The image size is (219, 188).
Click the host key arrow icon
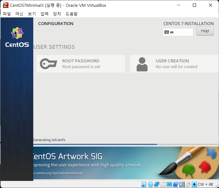tap(194, 184)
